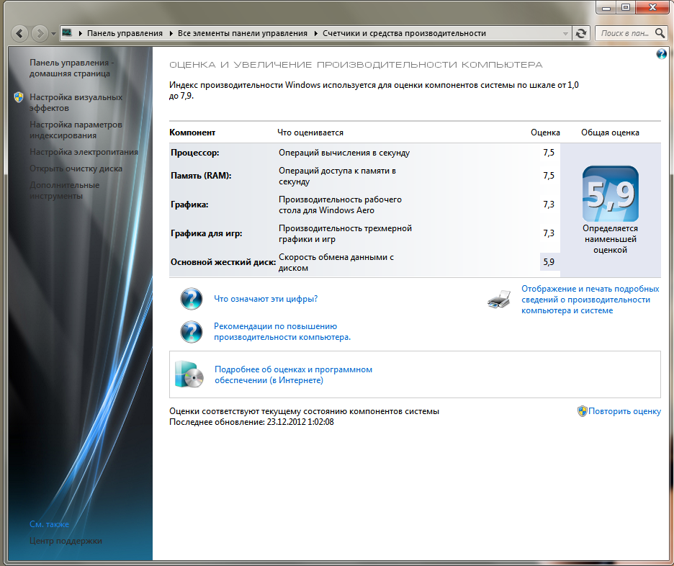This screenshot has height=566, width=674.
Task: Click the printer icon for detailed performance info
Action: pyautogui.click(x=499, y=300)
